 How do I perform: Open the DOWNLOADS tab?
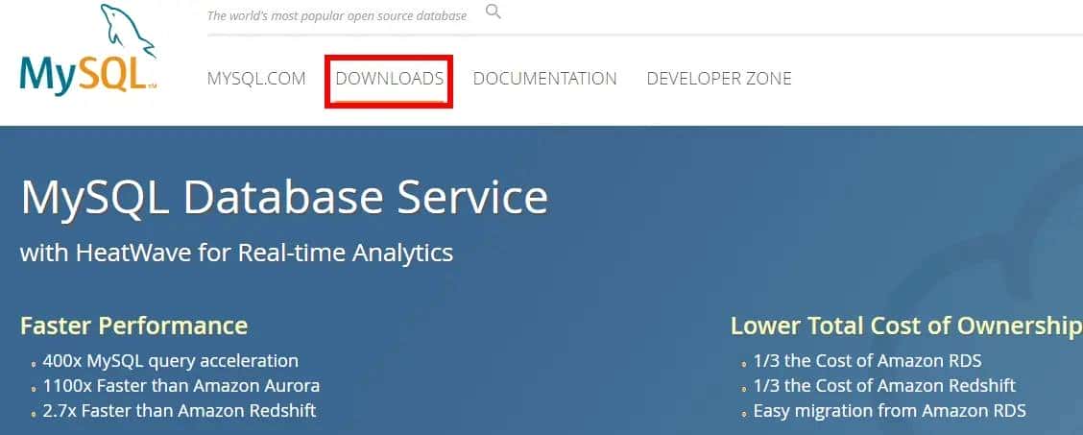[x=390, y=79]
